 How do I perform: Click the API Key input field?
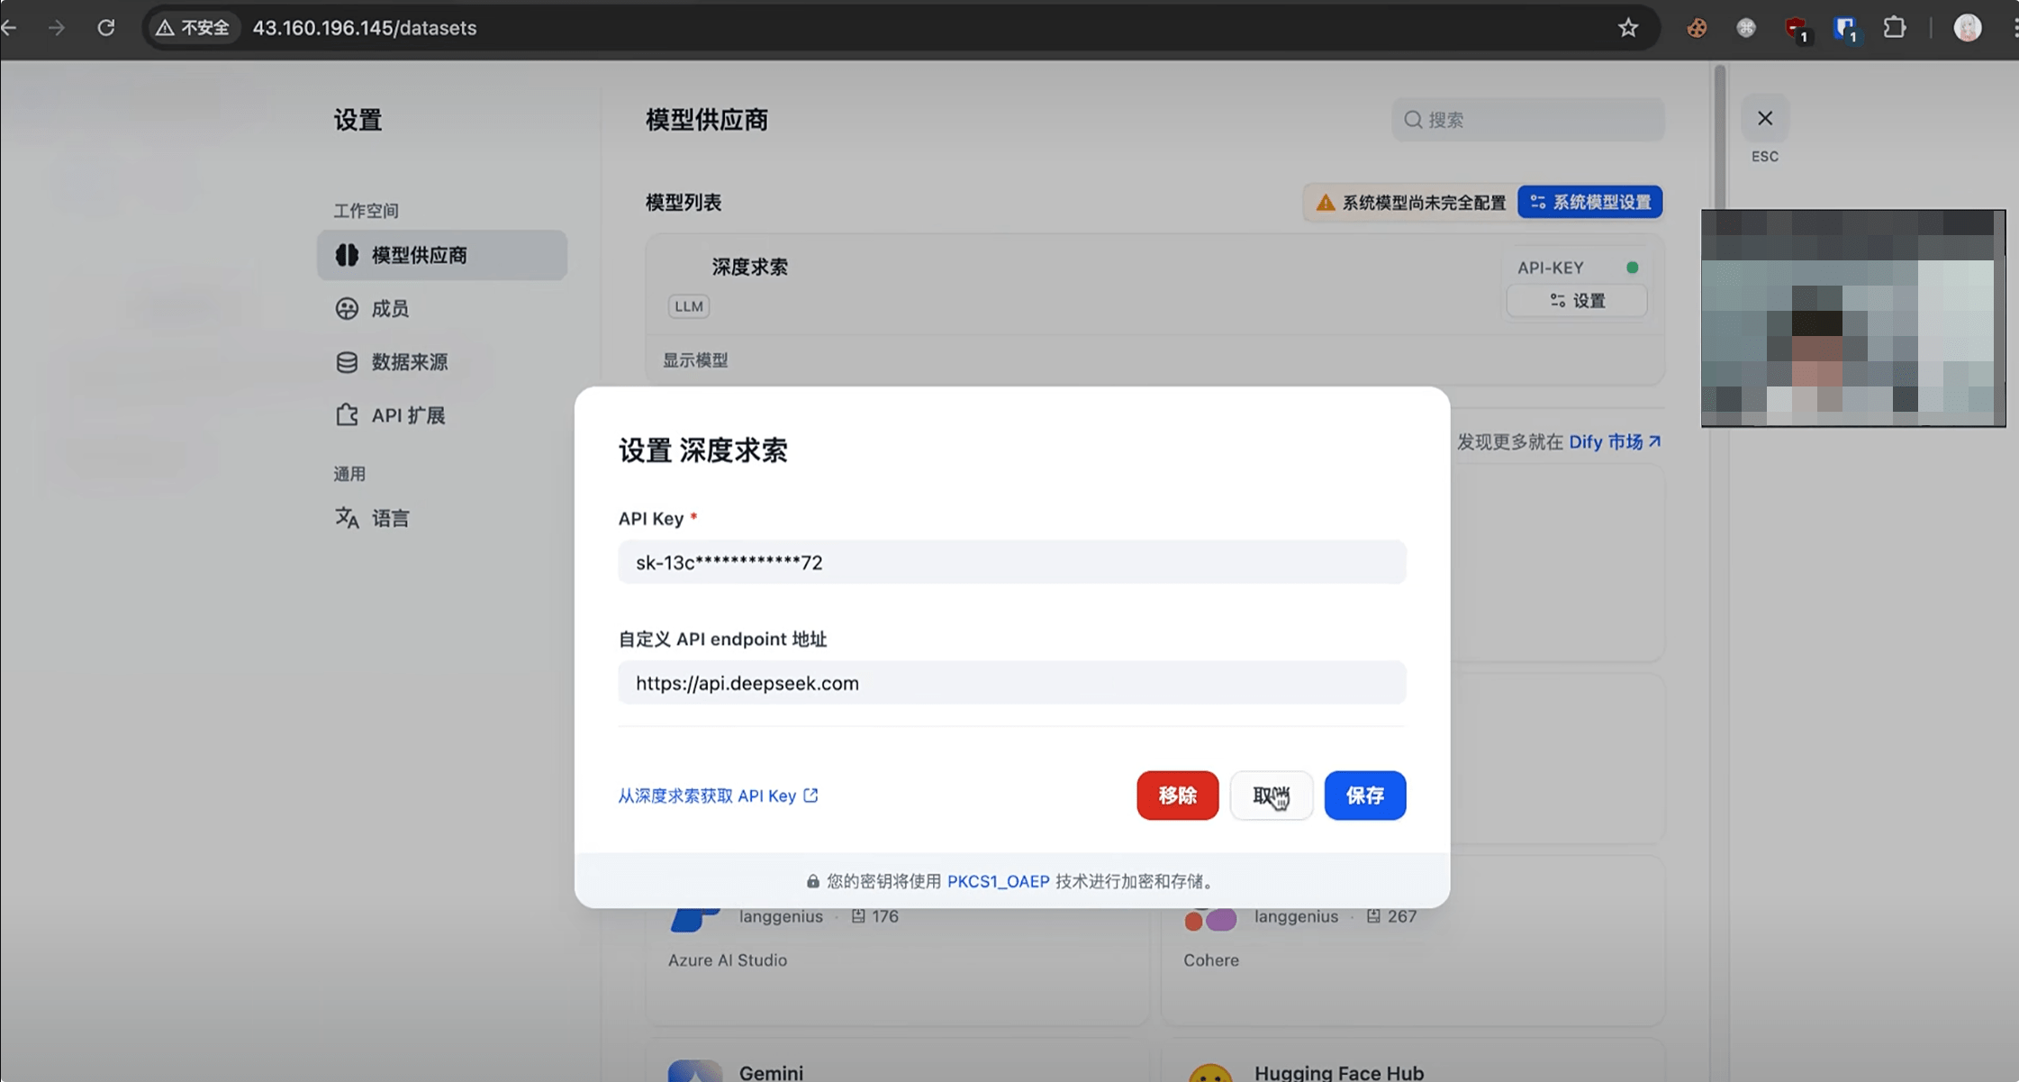coord(1010,561)
